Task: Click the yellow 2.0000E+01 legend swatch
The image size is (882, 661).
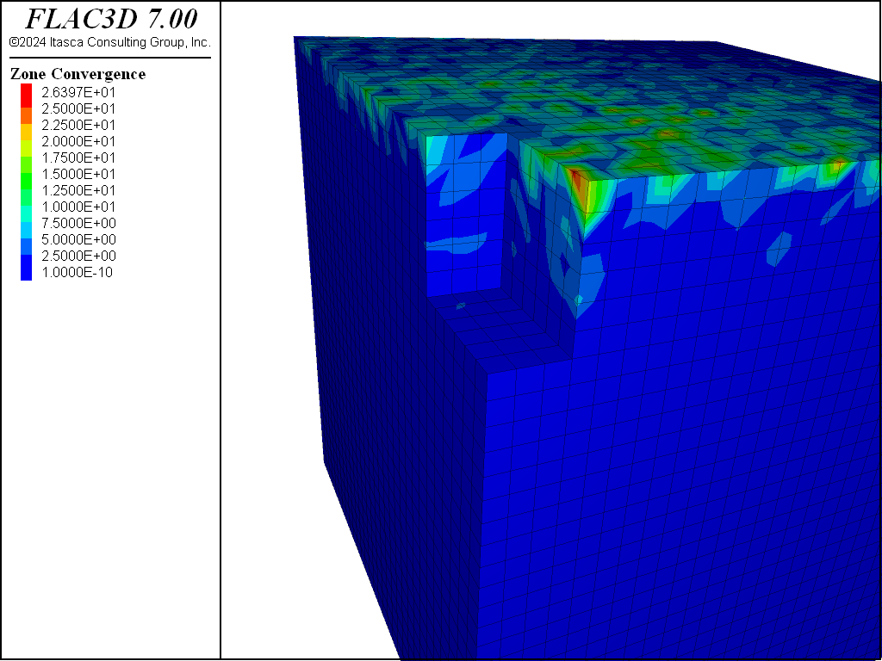Action: (x=27, y=132)
